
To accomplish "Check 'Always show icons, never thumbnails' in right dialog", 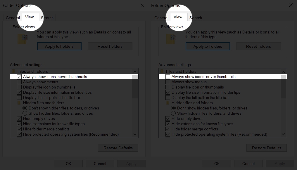I will coord(168,77).
